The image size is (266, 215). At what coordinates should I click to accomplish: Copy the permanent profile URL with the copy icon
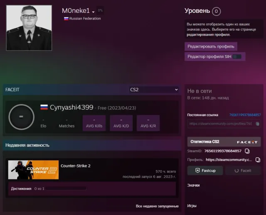pyautogui.click(x=258, y=124)
